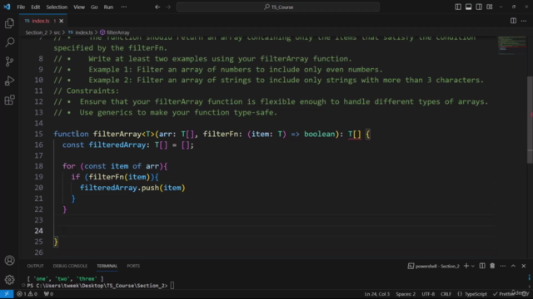Click the Ln 24, Col 3 status item
Image resolution: width=533 pixels, height=299 pixels.
[x=377, y=294]
